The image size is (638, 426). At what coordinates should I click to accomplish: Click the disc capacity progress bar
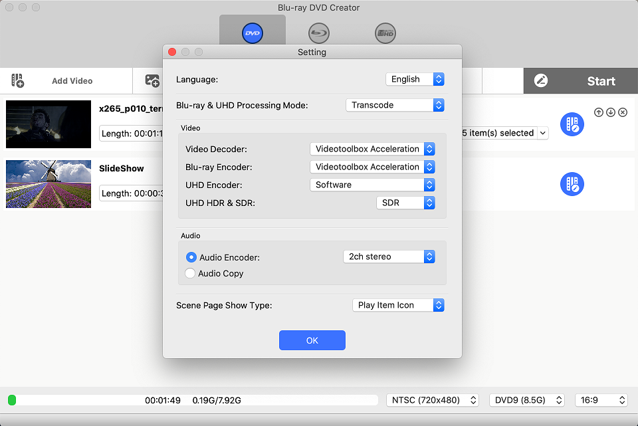pos(193,400)
